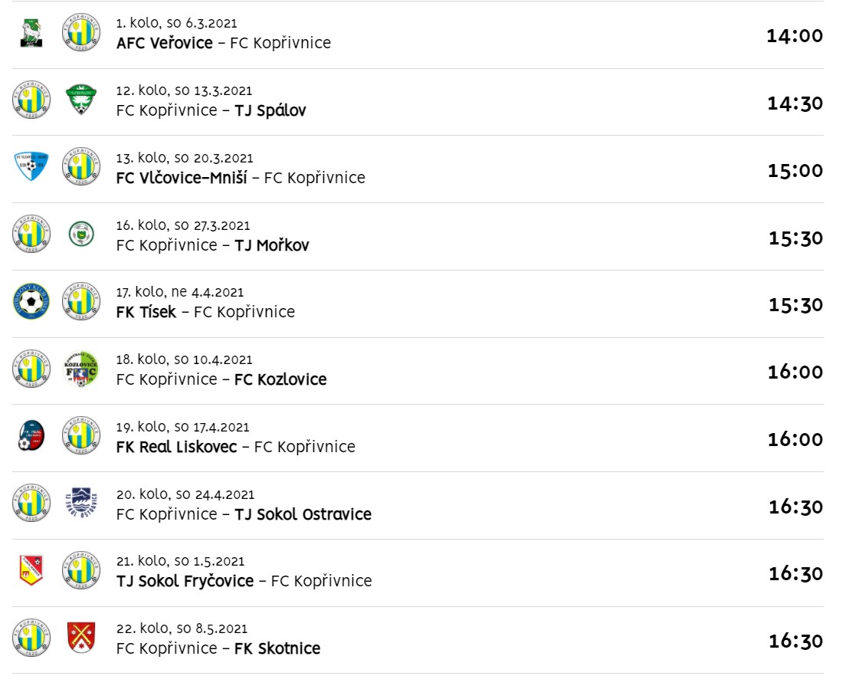The height and width of the screenshot is (676, 849).
Task: Select the 15:00 match time
Action: 795,170
